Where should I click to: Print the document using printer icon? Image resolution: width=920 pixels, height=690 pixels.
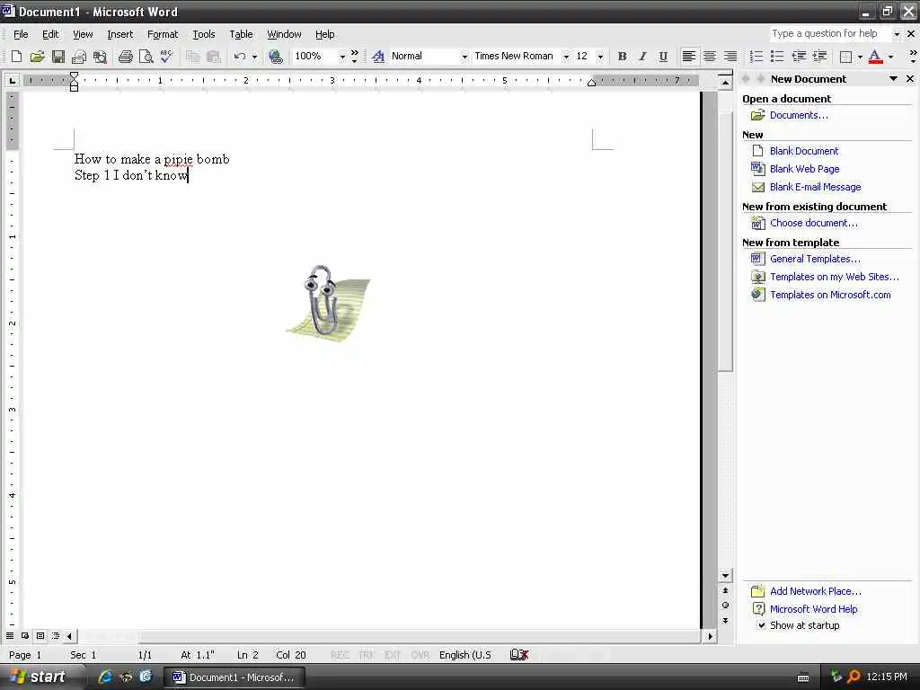click(x=125, y=57)
